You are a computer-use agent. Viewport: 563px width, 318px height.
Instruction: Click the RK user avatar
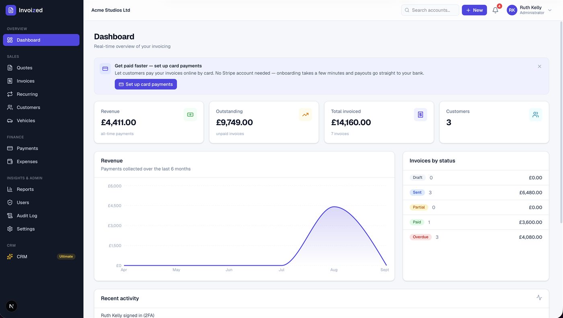pyautogui.click(x=512, y=10)
